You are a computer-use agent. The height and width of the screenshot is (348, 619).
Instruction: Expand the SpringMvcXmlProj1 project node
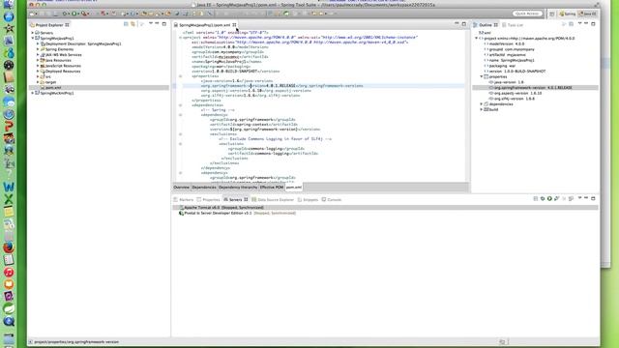pyautogui.click(x=32, y=93)
